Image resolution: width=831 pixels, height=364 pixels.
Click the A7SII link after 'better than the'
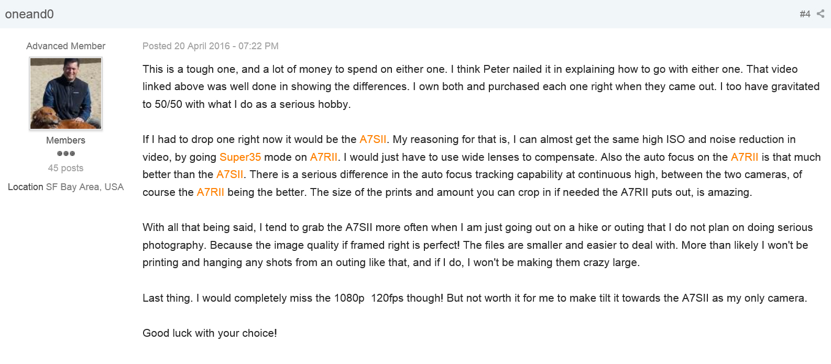point(229,174)
